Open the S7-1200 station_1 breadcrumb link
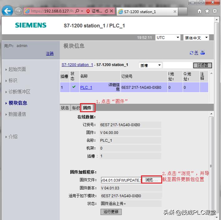The width and height of the screenshot is (221, 220). point(77,65)
